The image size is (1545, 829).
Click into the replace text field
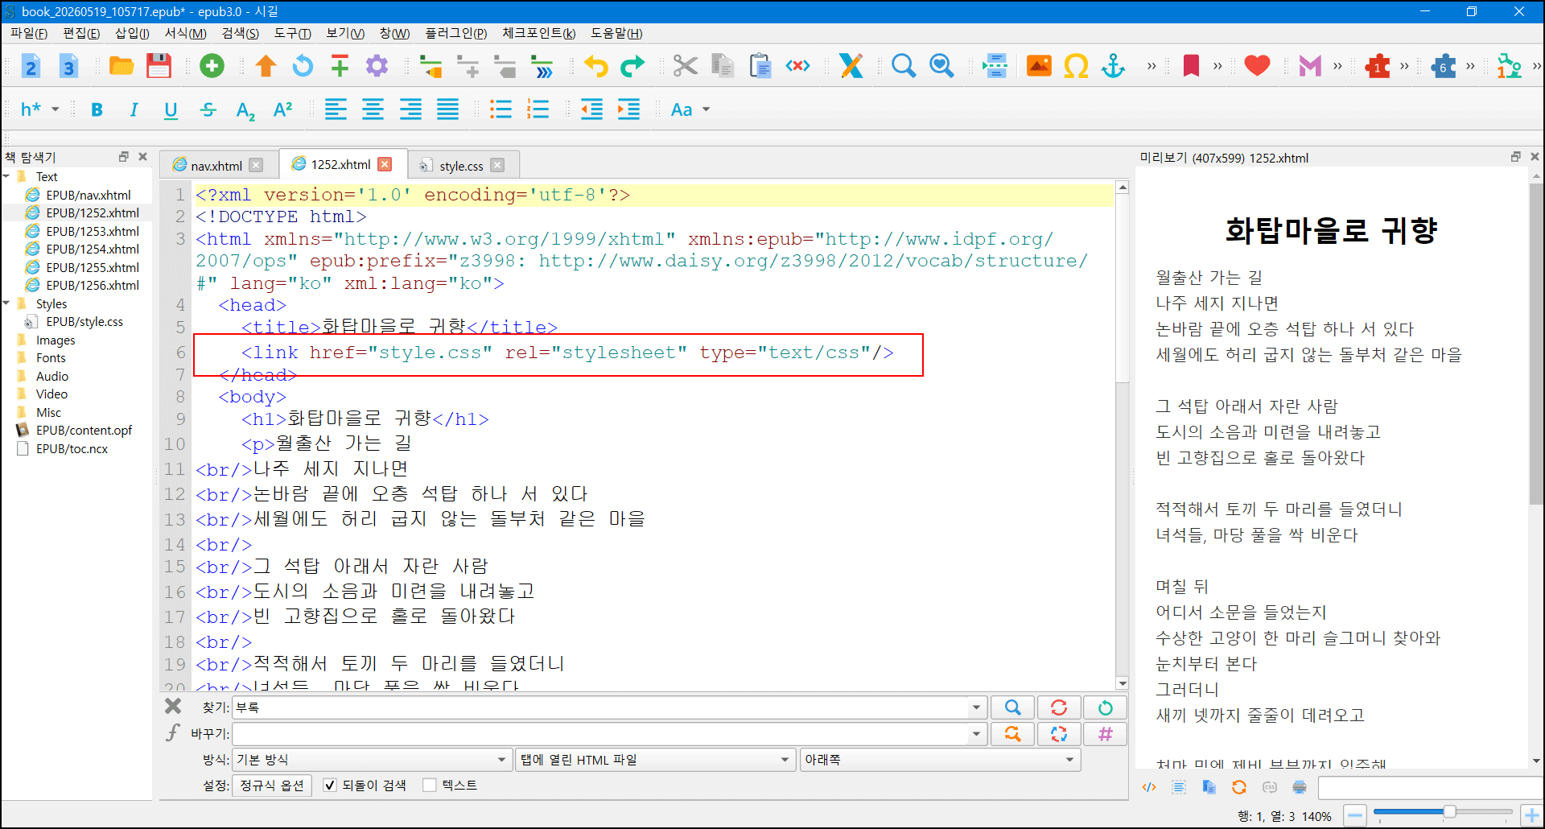click(x=600, y=734)
